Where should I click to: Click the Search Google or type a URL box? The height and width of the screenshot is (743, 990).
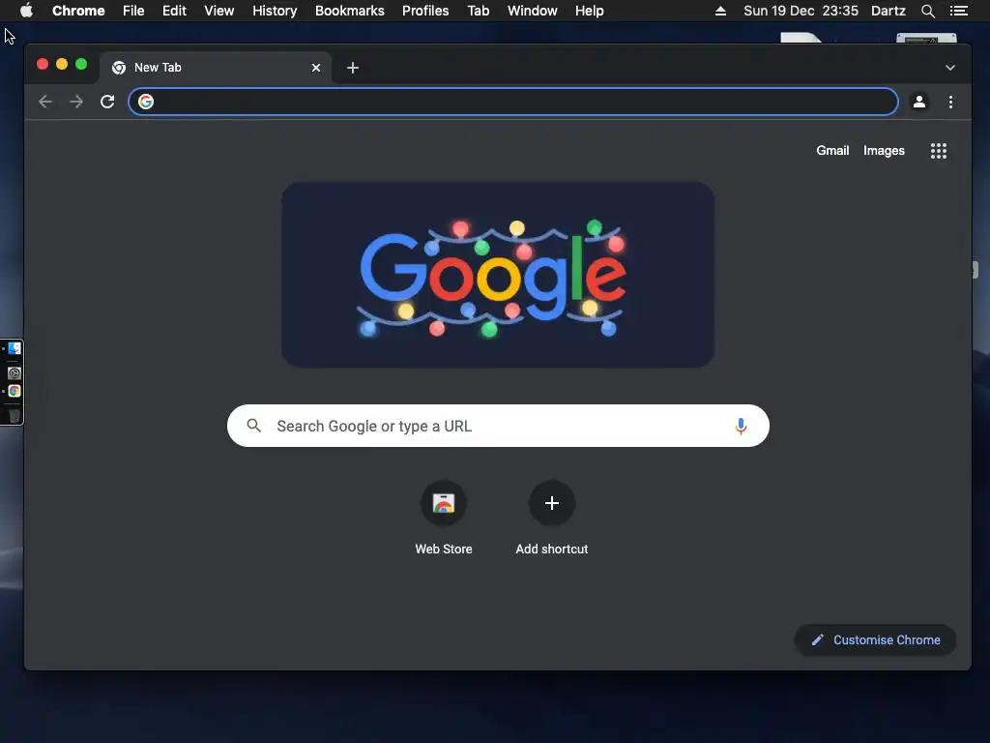(x=498, y=426)
